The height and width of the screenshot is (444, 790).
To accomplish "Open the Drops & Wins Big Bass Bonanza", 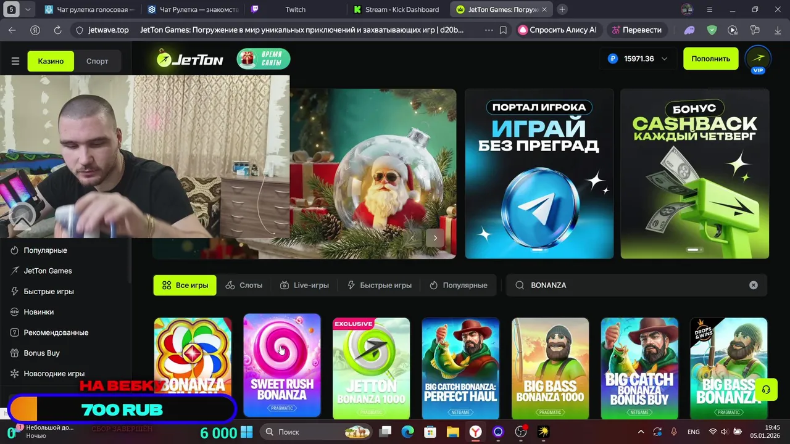I will tap(729, 368).
